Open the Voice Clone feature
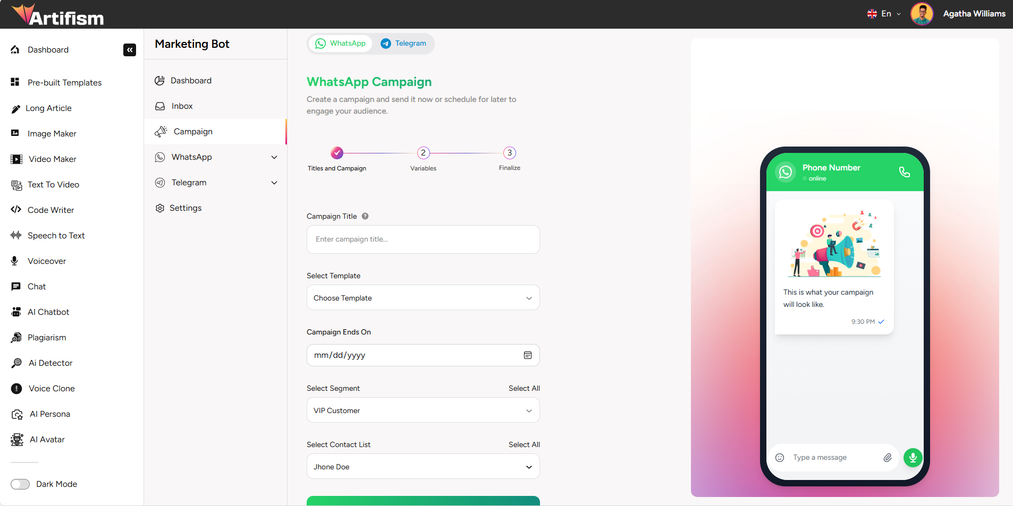1013x506 pixels. click(x=51, y=388)
